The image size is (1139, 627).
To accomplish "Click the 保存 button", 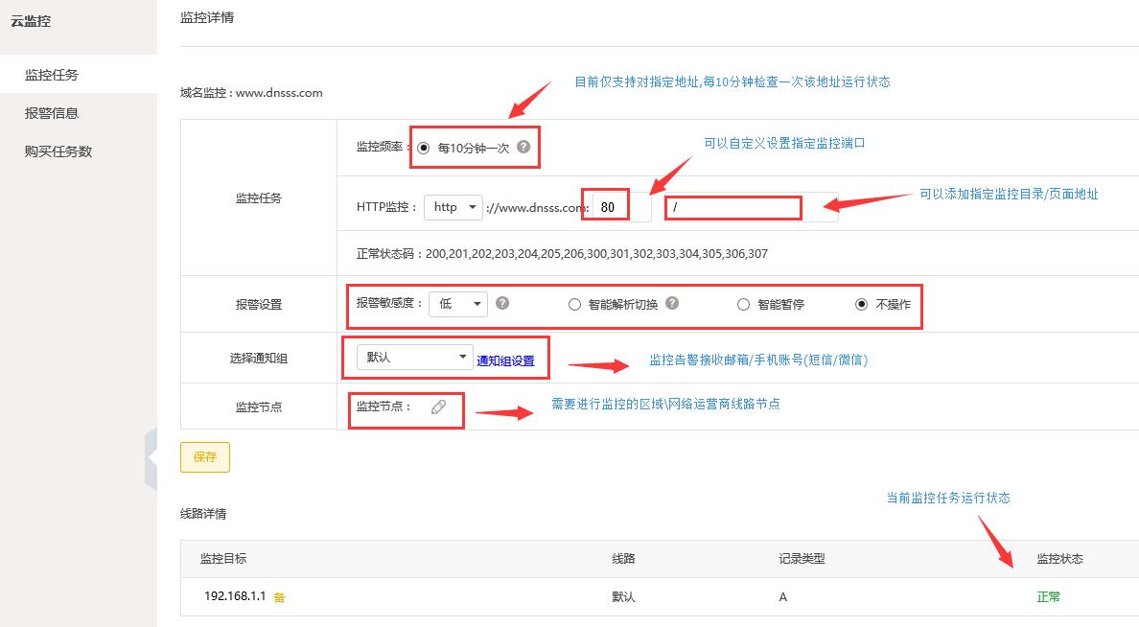I will (205, 457).
